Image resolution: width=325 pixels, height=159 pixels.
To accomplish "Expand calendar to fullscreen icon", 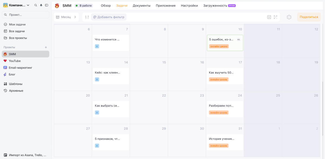I will [x=275, y=17].
